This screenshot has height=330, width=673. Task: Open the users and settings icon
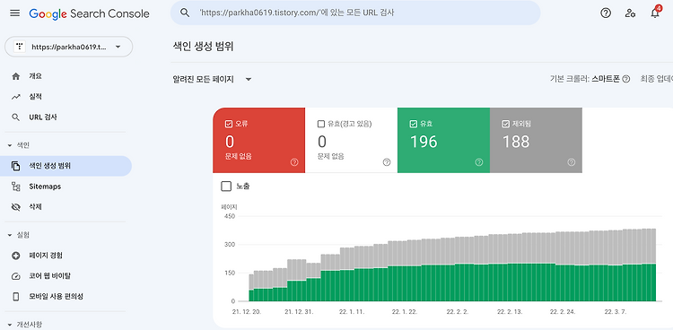click(x=630, y=13)
